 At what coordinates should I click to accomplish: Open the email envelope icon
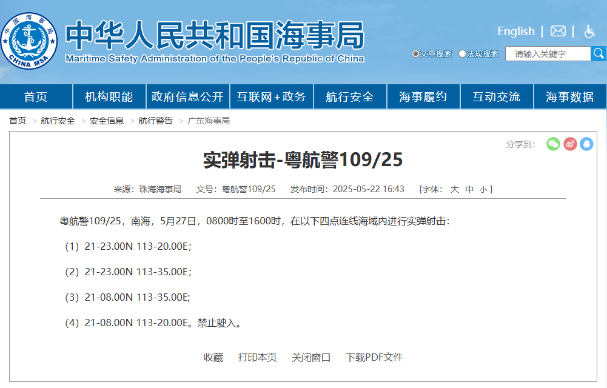[558, 31]
